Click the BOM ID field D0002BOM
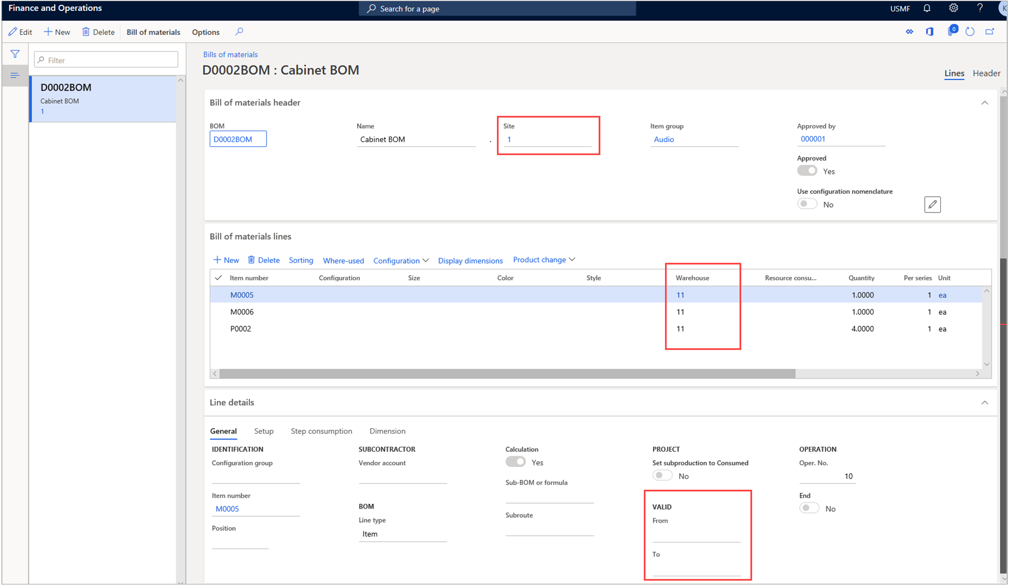This screenshot has height=585, width=1009. (x=238, y=139)
